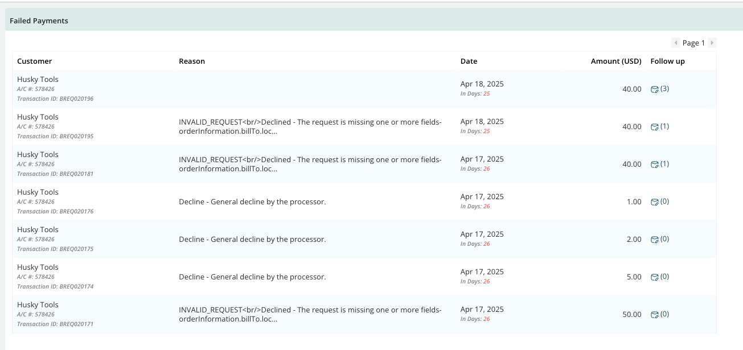The width and height of the screenshot is (743, 350).
Task: Click INVALID_REQUEST reason for BREQ020171 row
Action: (x=310, y=314)
